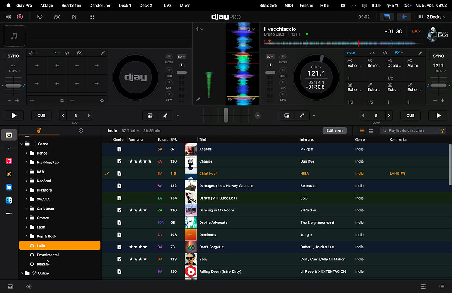Open the Darstellung menu in the menu bar
The height and width of the screenshot is (293, 452).
tap(100, 6)
